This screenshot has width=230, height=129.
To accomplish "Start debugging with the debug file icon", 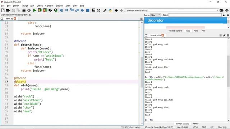I will click(x=61, y=10).
